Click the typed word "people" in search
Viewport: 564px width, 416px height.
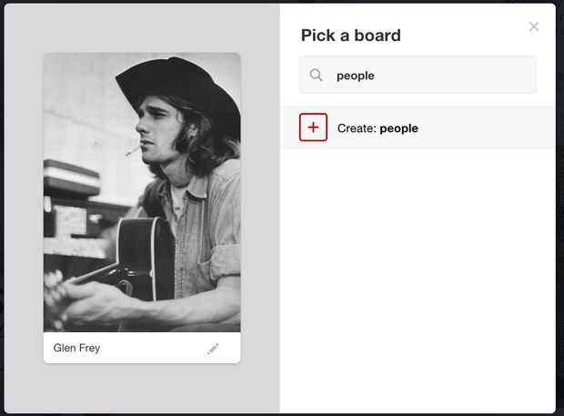coord(356,76)
